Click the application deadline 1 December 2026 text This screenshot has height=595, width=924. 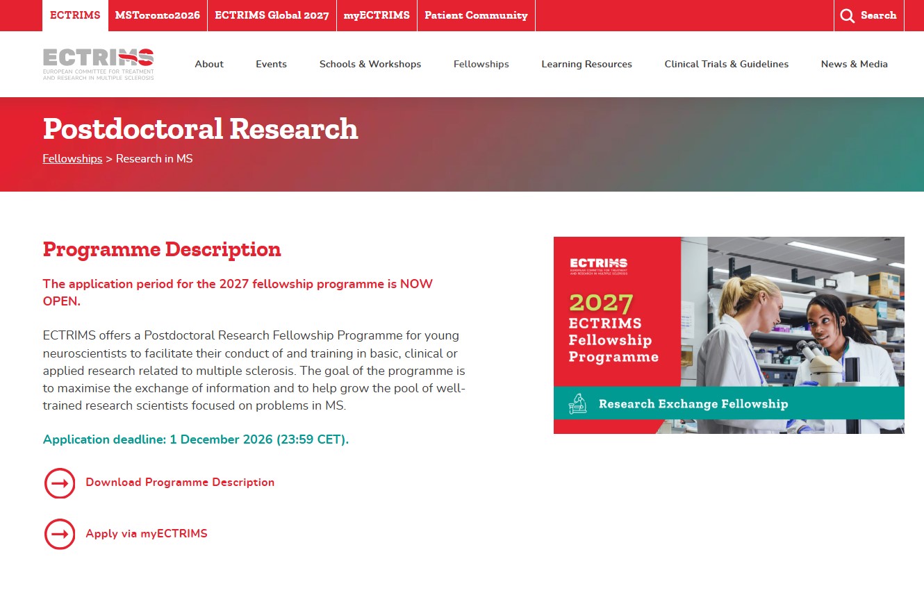tap(196, 439)
